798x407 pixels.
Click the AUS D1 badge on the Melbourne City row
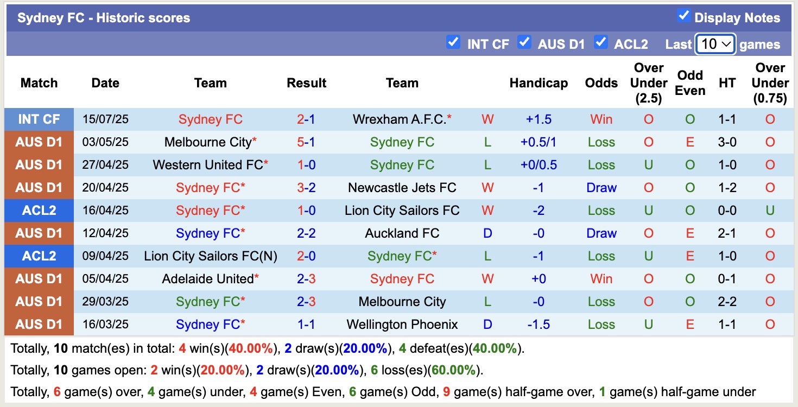[38, 142]
